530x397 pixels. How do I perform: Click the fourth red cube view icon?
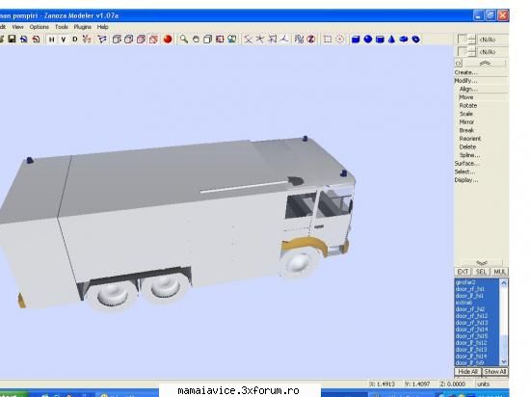tap(154, 40)
